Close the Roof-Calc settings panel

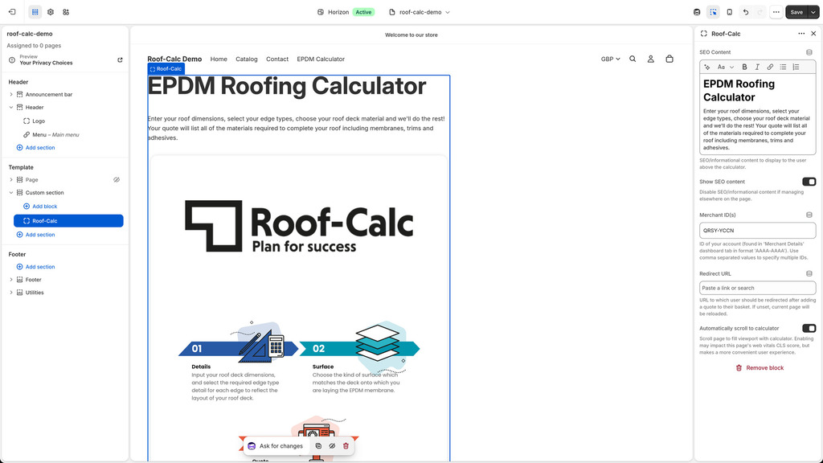pyautogui.click(x=813, y=34)
